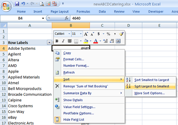Screen dimensions: 178x125
Task: Refresh the PivotTable from context menu
Action: (x=89, y=72)
